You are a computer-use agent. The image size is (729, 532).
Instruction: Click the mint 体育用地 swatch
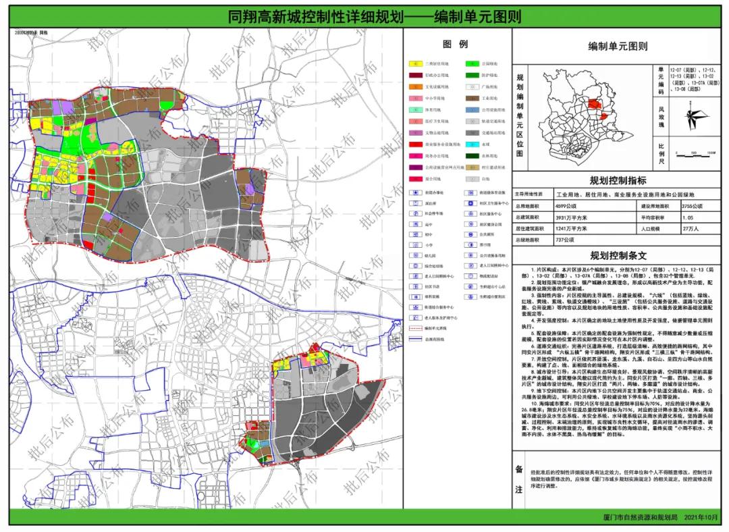pyautogui.click(x=416, y=110)
